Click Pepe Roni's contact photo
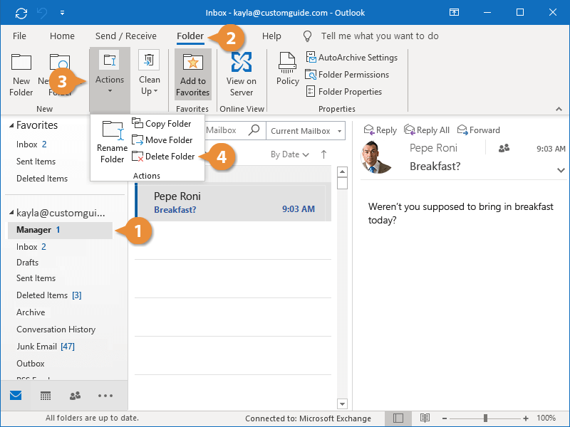The image size is (570, 427). tap(377, 157)
